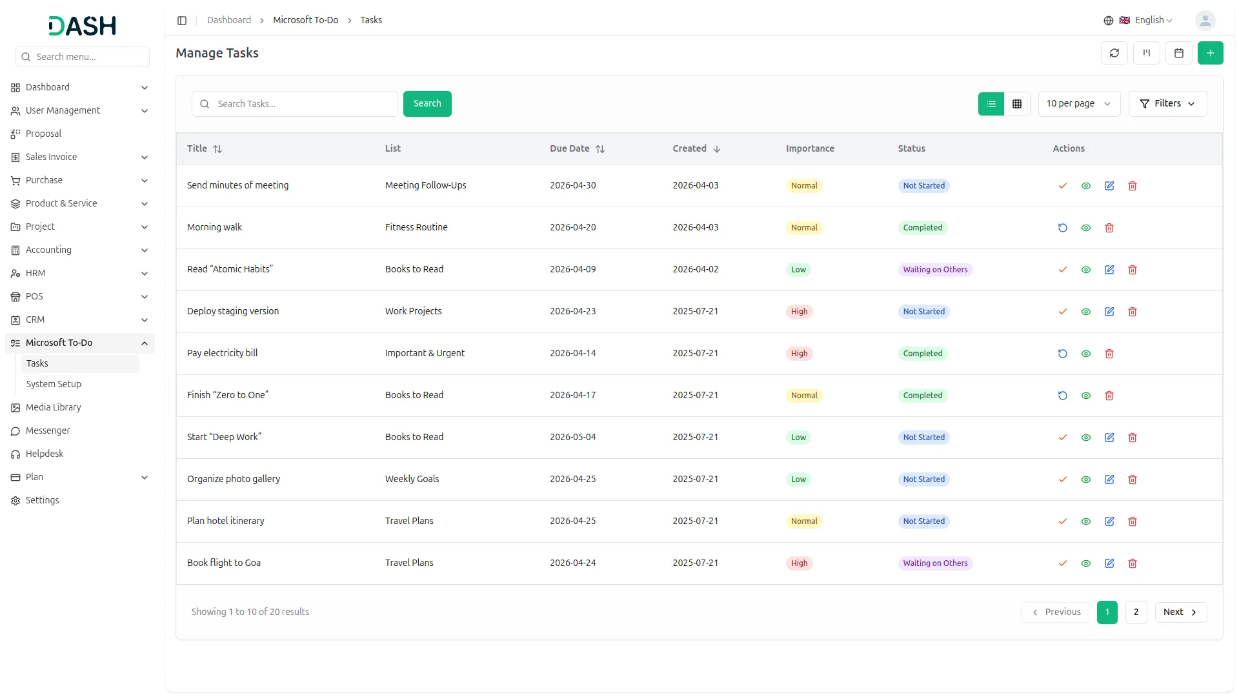Open Settings in the sidebar
The image size is (1239, 697).
(79, 501)
